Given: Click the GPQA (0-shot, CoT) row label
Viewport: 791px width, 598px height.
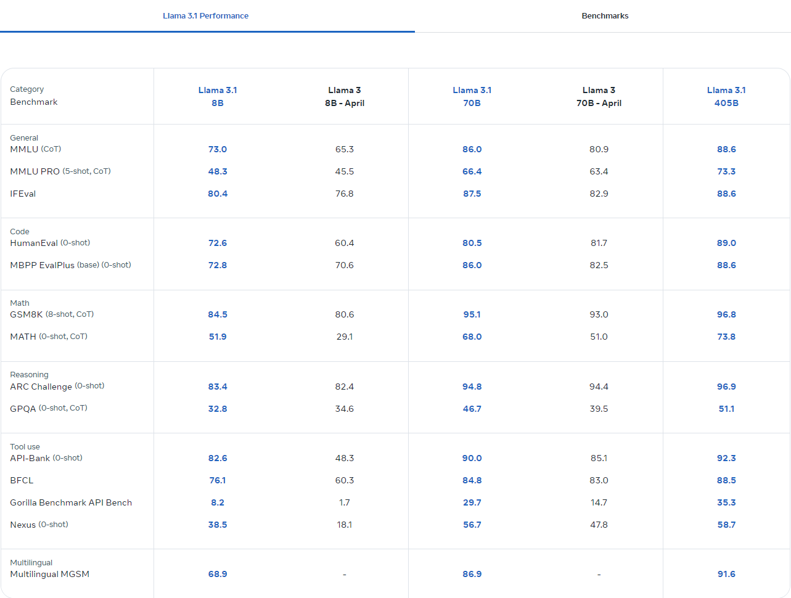Looking at the screenshot, I should click(49, 408).
